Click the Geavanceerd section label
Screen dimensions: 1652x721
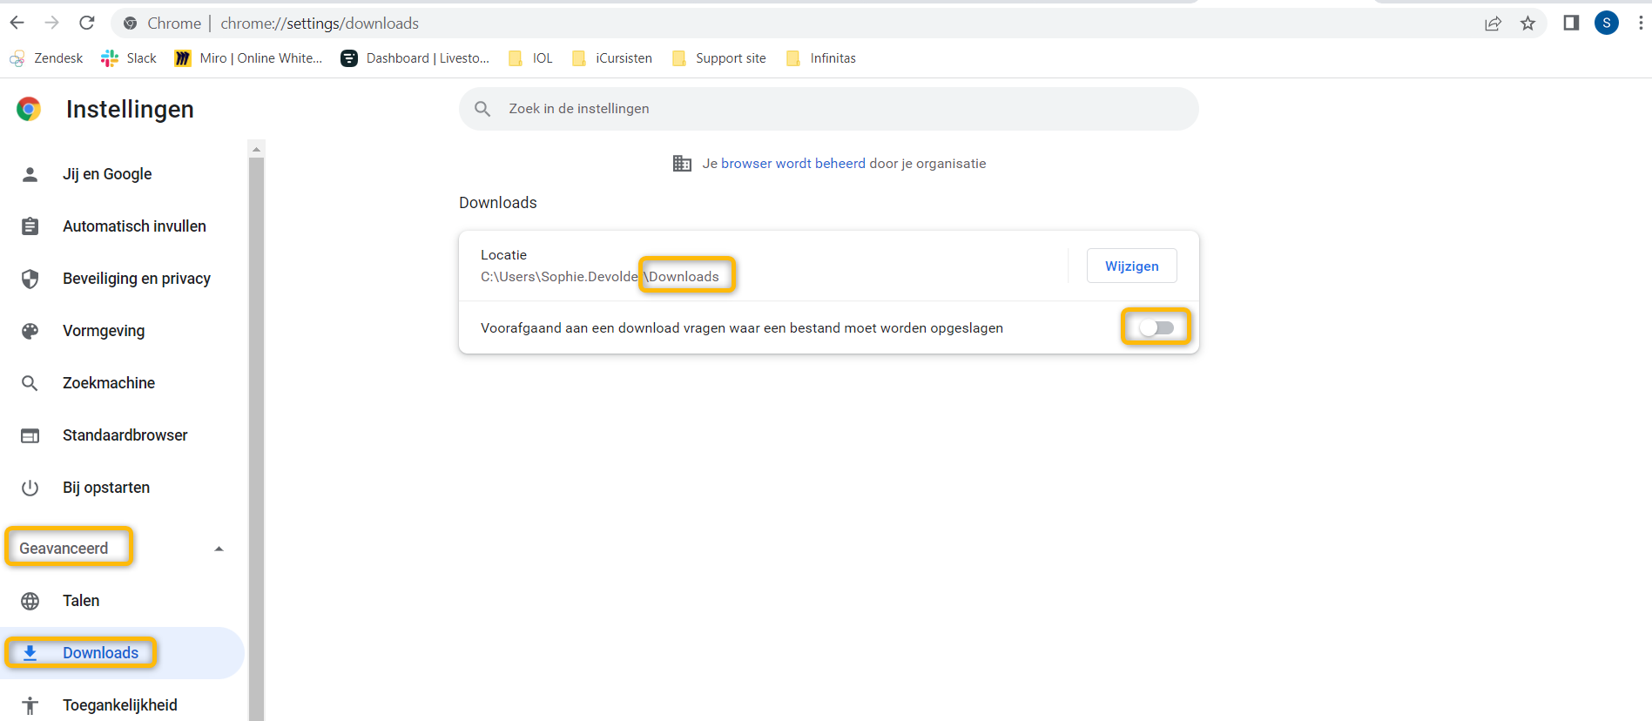[x=64, y=549]
